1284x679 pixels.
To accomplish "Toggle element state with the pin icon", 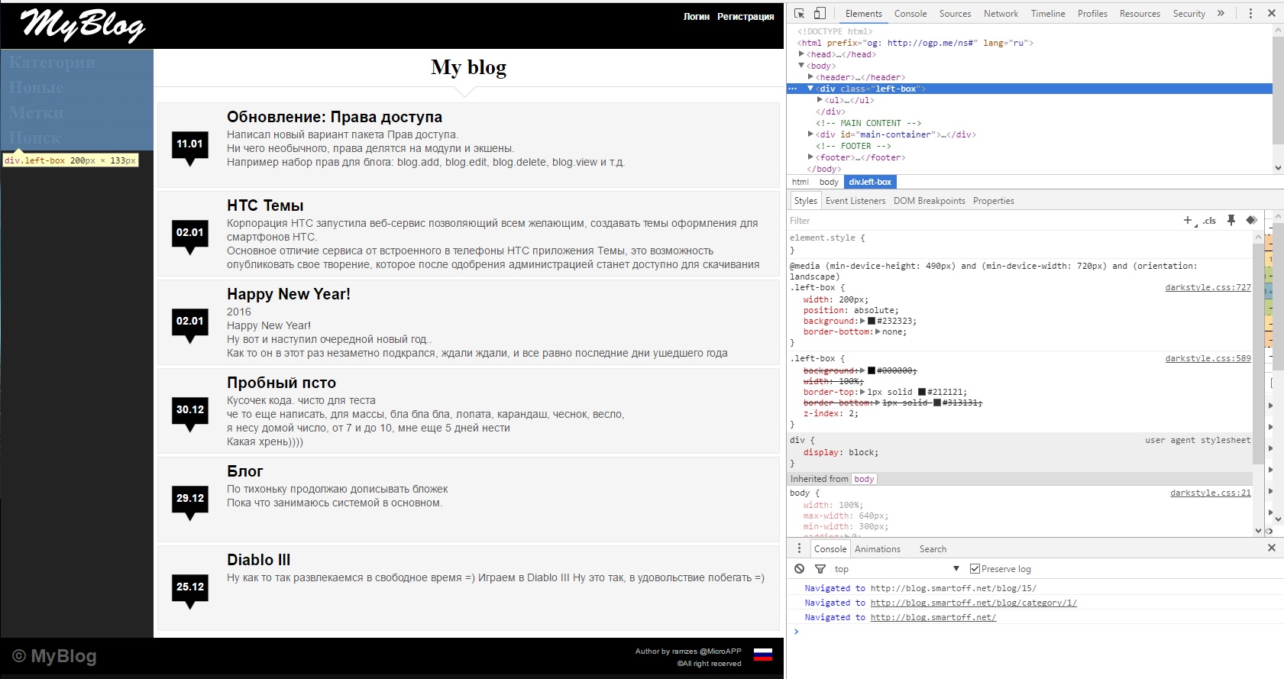I will pyautogui.click(x=1231, y=220).
